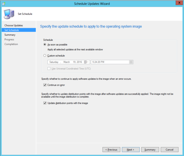Enable Use Universal Coordinated Time (UTC)
184x156 pixels.
[49, 69]
